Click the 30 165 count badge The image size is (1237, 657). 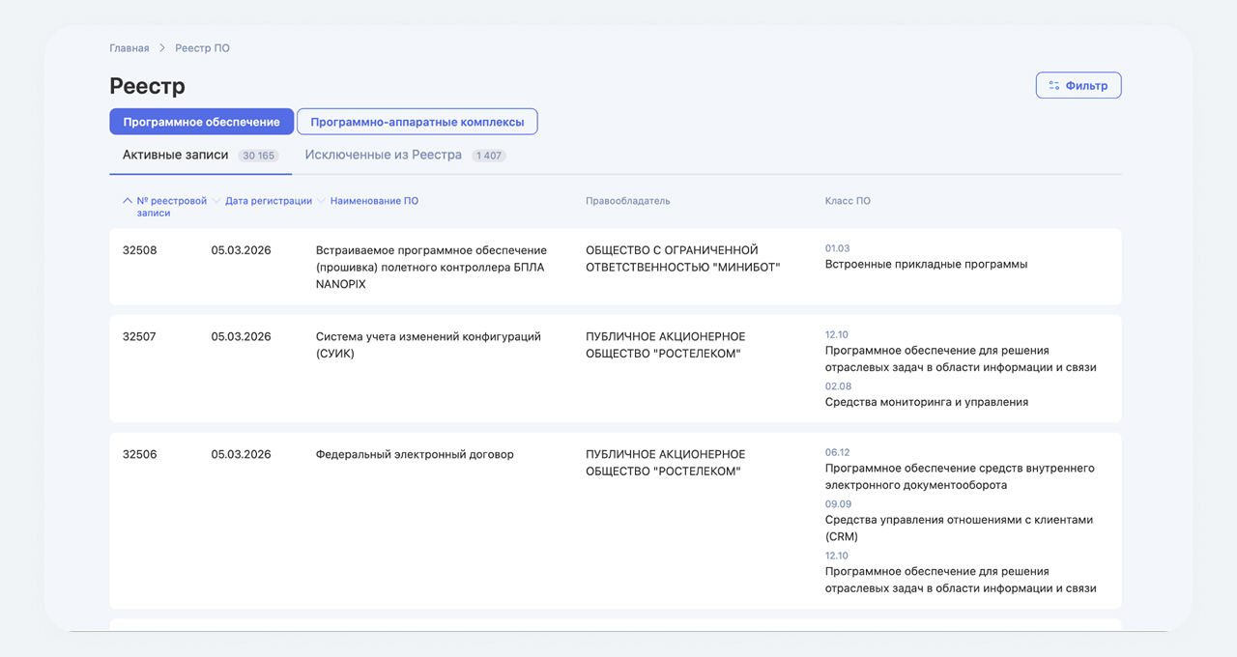click(258, 156)
